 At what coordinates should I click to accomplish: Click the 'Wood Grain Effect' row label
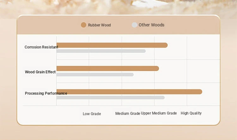tap(40, 72)
